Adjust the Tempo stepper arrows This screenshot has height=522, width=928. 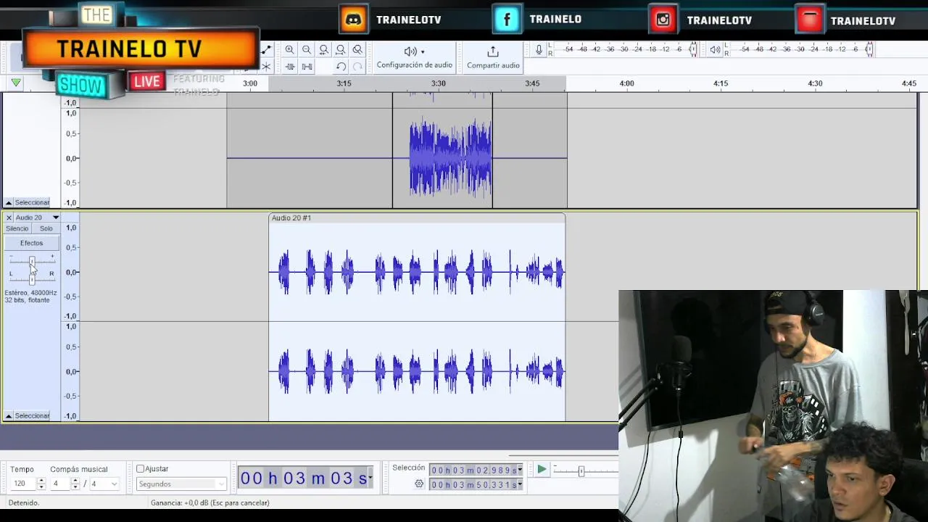pyautogui.click(x=41, y=484)
